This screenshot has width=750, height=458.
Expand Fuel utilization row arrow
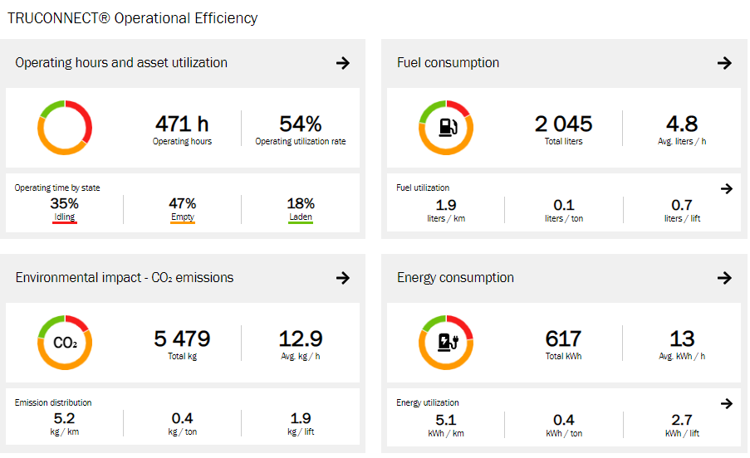click(x=727, y=189)
